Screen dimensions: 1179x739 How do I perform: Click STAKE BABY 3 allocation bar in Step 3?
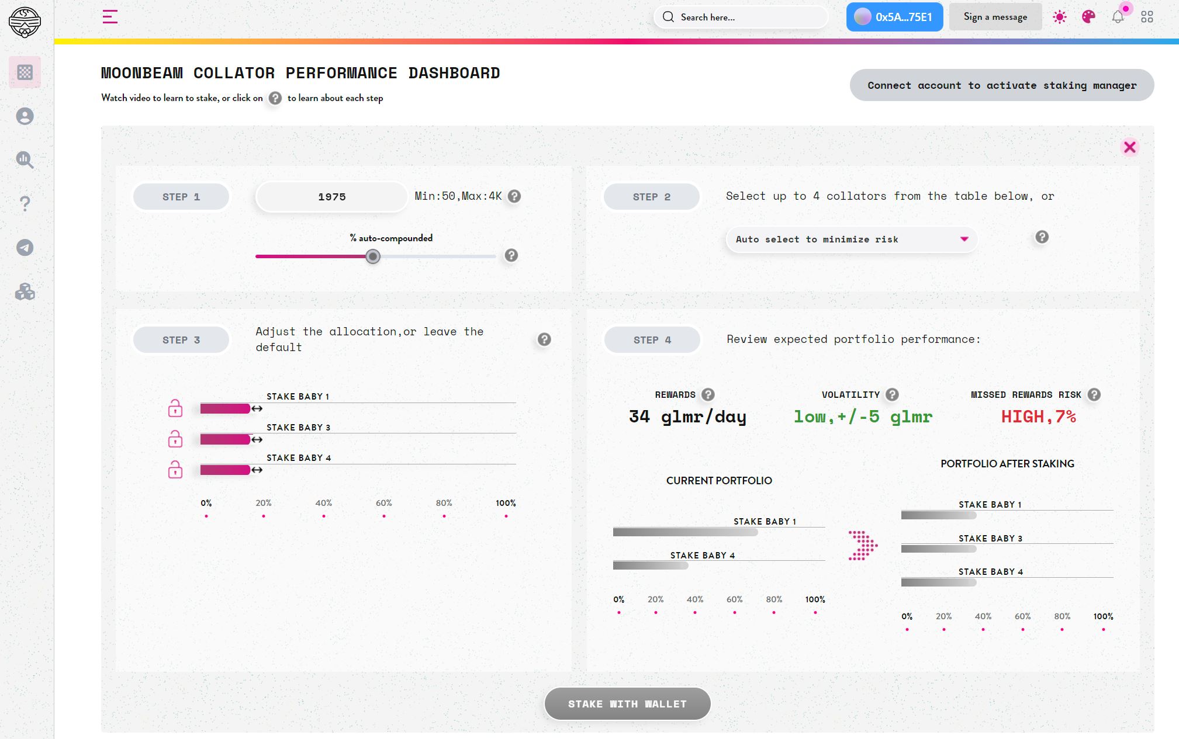(x=226, y=439)
